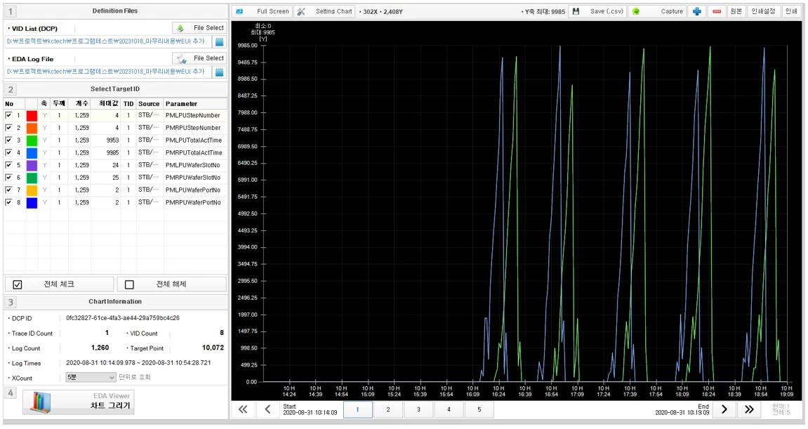
Task: Open folder icon beside VID List path
Action: coord(220,41)
